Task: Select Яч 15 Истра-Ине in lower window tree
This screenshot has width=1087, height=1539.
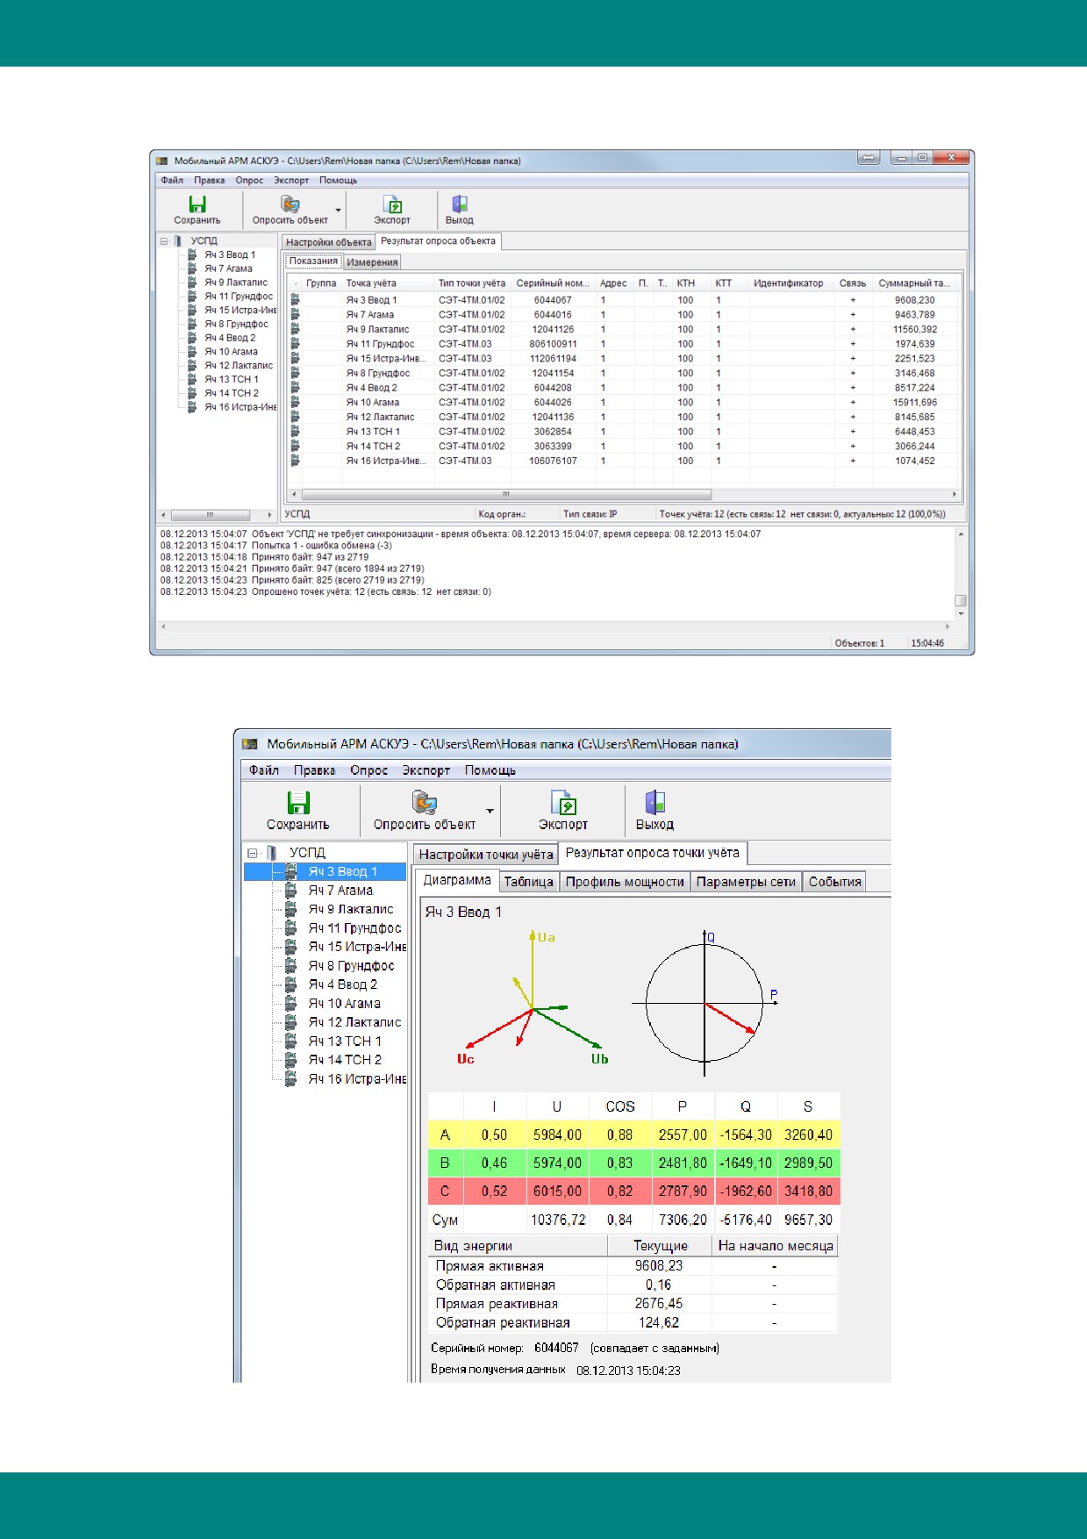Action: coord(357,947)
